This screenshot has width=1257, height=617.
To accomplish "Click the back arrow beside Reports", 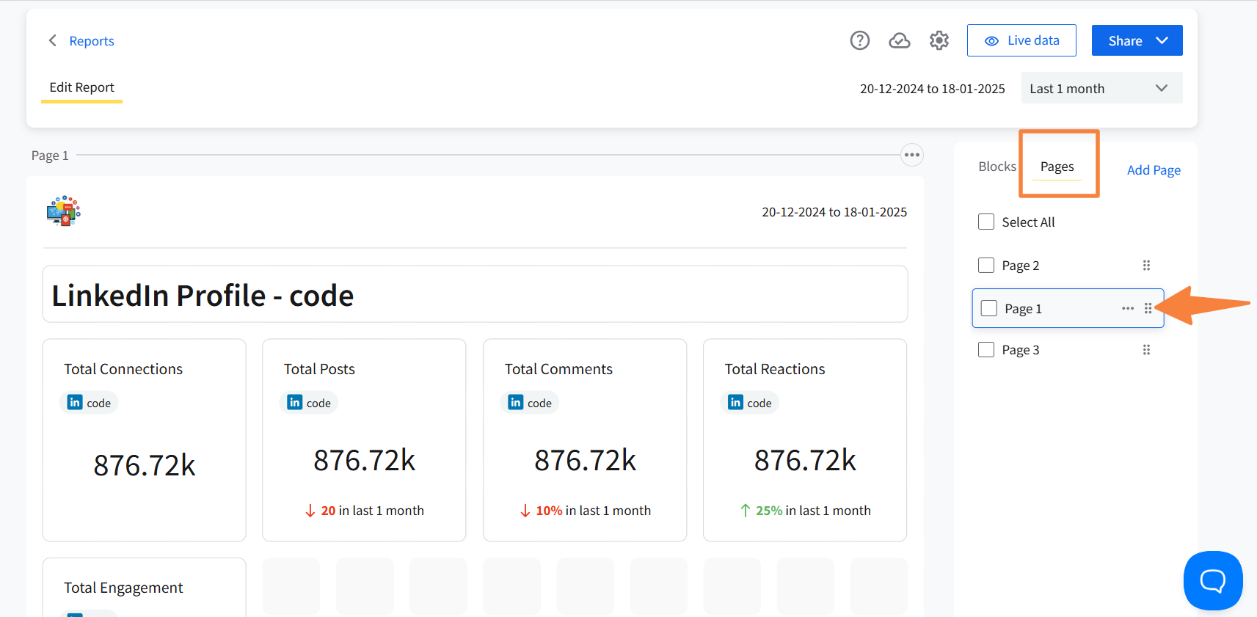I will click(x=52, y=40).
